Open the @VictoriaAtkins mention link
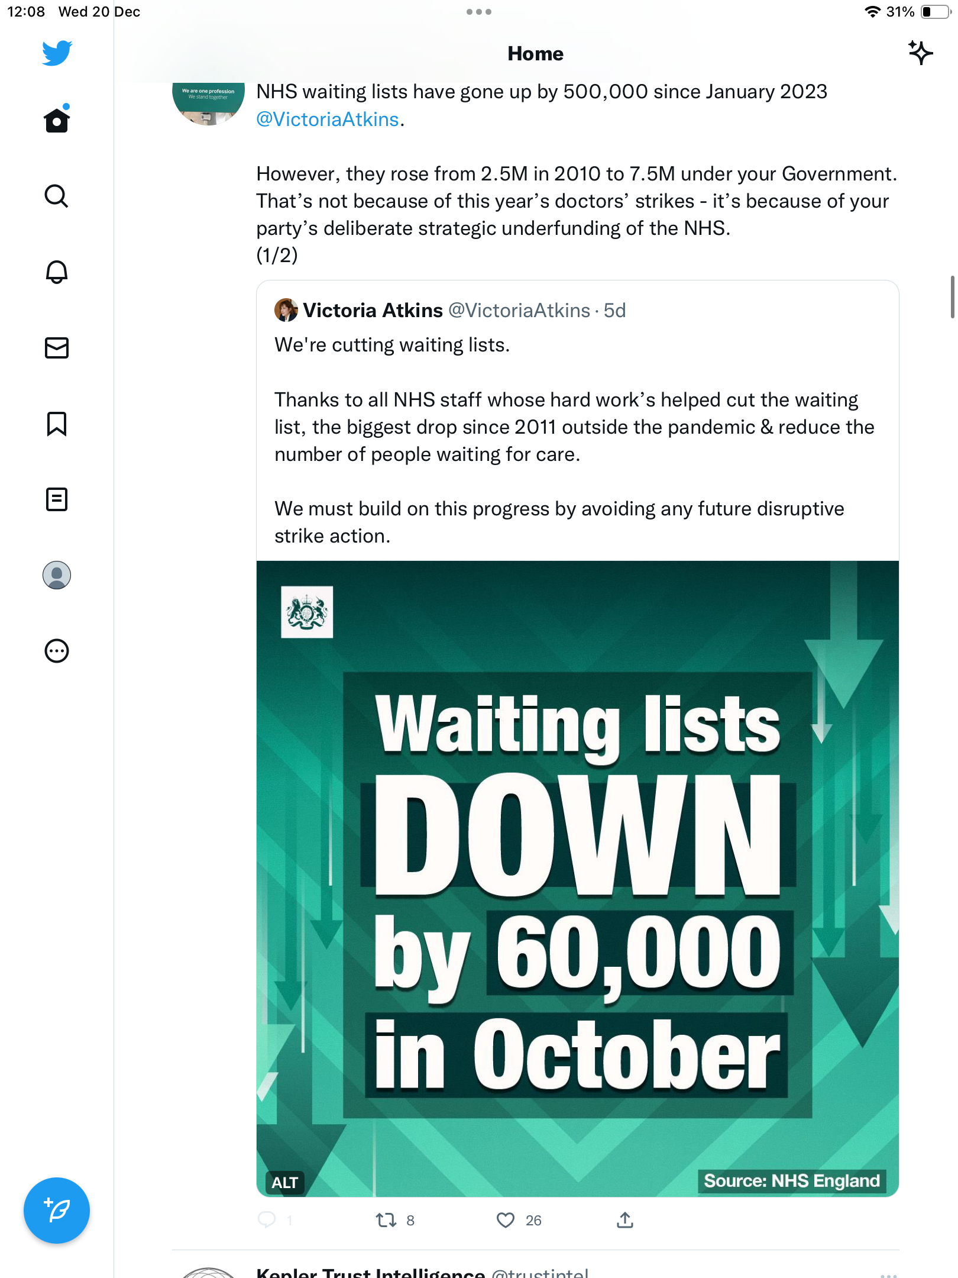 point(328,120)
